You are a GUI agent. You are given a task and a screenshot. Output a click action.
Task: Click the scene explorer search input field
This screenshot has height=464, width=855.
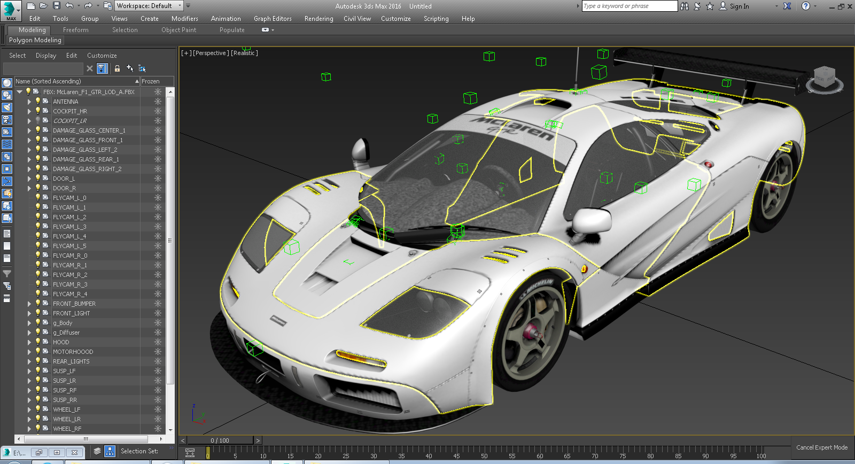coord(43,68)
